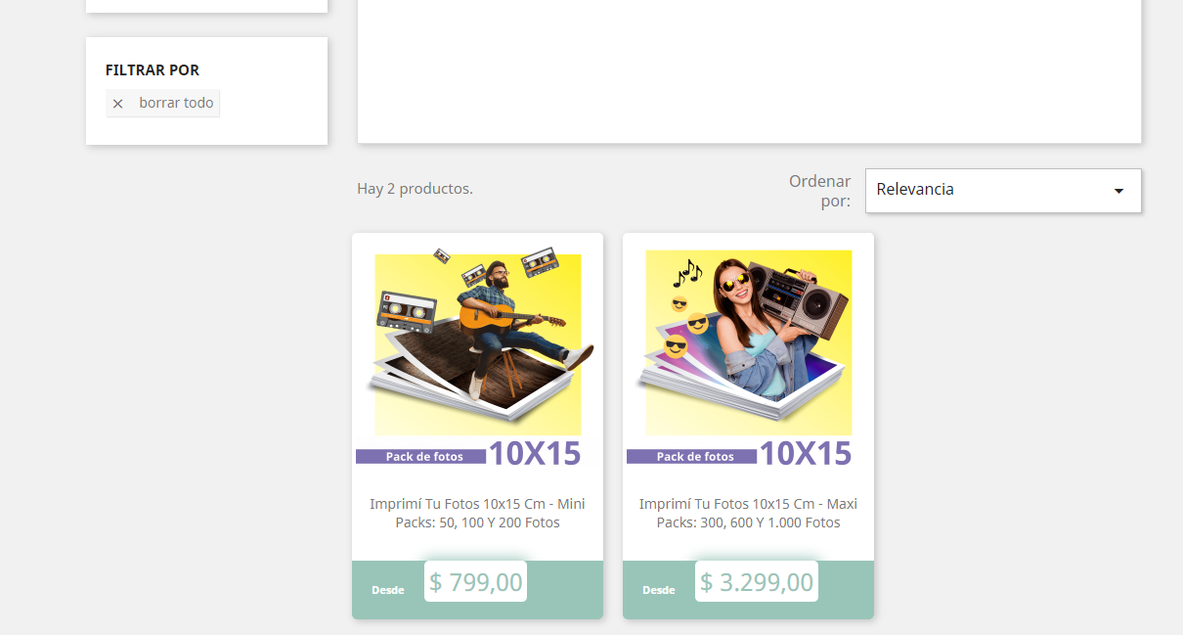Click the large cassette tape icon in first product
This screenshot has width=1183, height=635.
[406, 310]
